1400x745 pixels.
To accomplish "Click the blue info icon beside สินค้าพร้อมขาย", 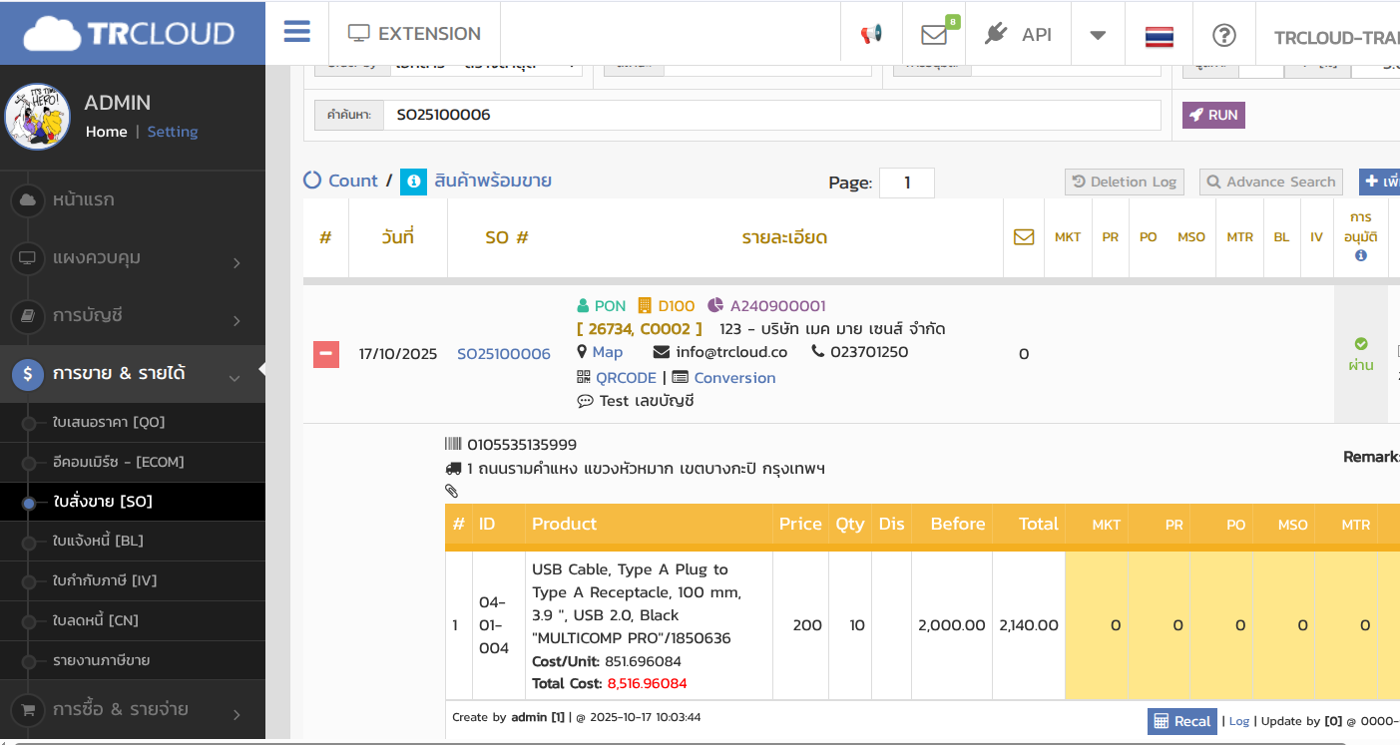I will pos(413,182).
